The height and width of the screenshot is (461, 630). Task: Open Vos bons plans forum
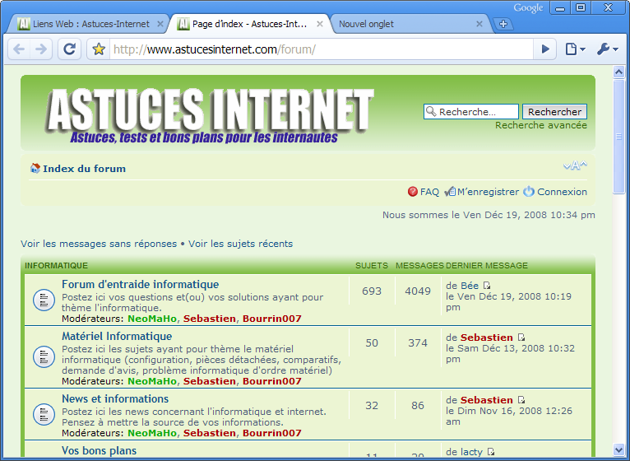tap(100, 450)
